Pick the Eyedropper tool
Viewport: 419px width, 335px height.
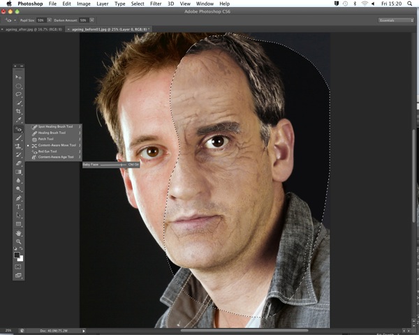[18, 119]
